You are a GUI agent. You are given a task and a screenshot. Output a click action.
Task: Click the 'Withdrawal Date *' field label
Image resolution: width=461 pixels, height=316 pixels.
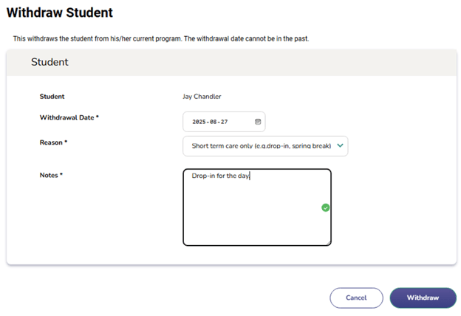[69, 117]
